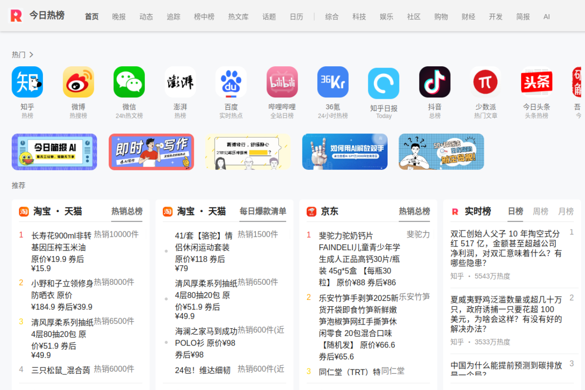Go to the 首页 nav tab

(92, 17)
